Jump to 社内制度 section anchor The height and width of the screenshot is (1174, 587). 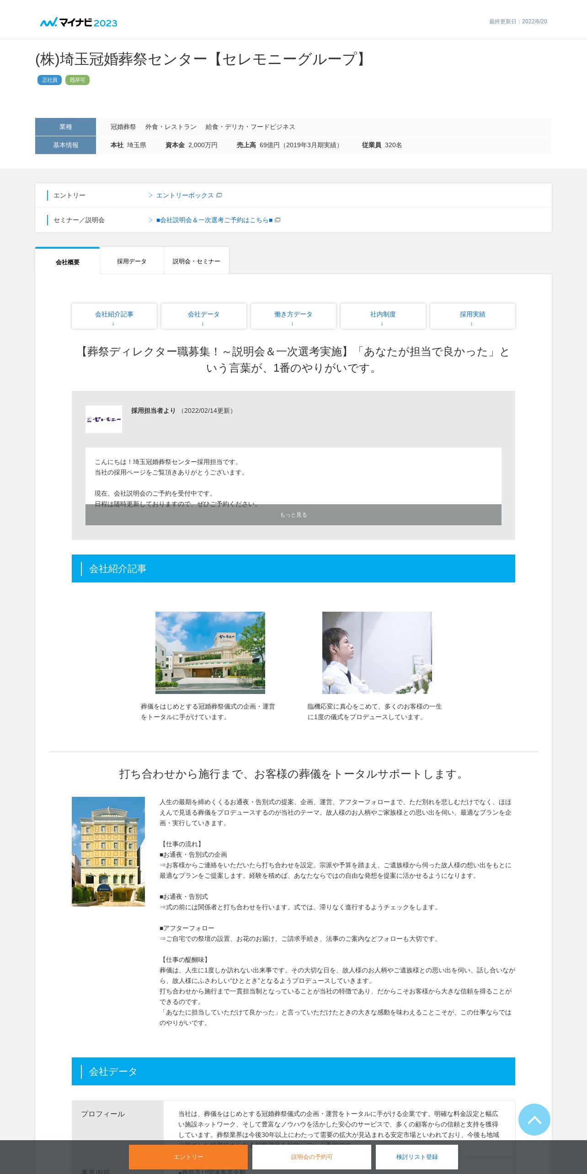click(x=383, y=316)
